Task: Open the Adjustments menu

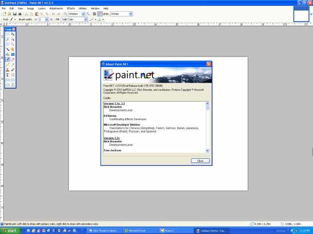Action: (56, 8)
